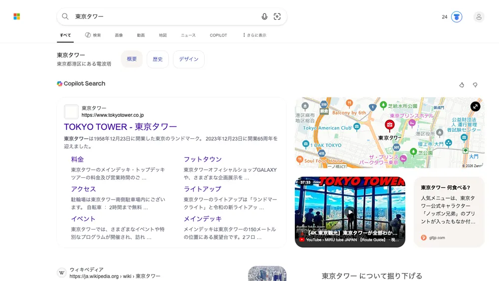Screen dimensions: 499x281
Task: Open the メインデッキ sitelink
Action: click(203, 219)
